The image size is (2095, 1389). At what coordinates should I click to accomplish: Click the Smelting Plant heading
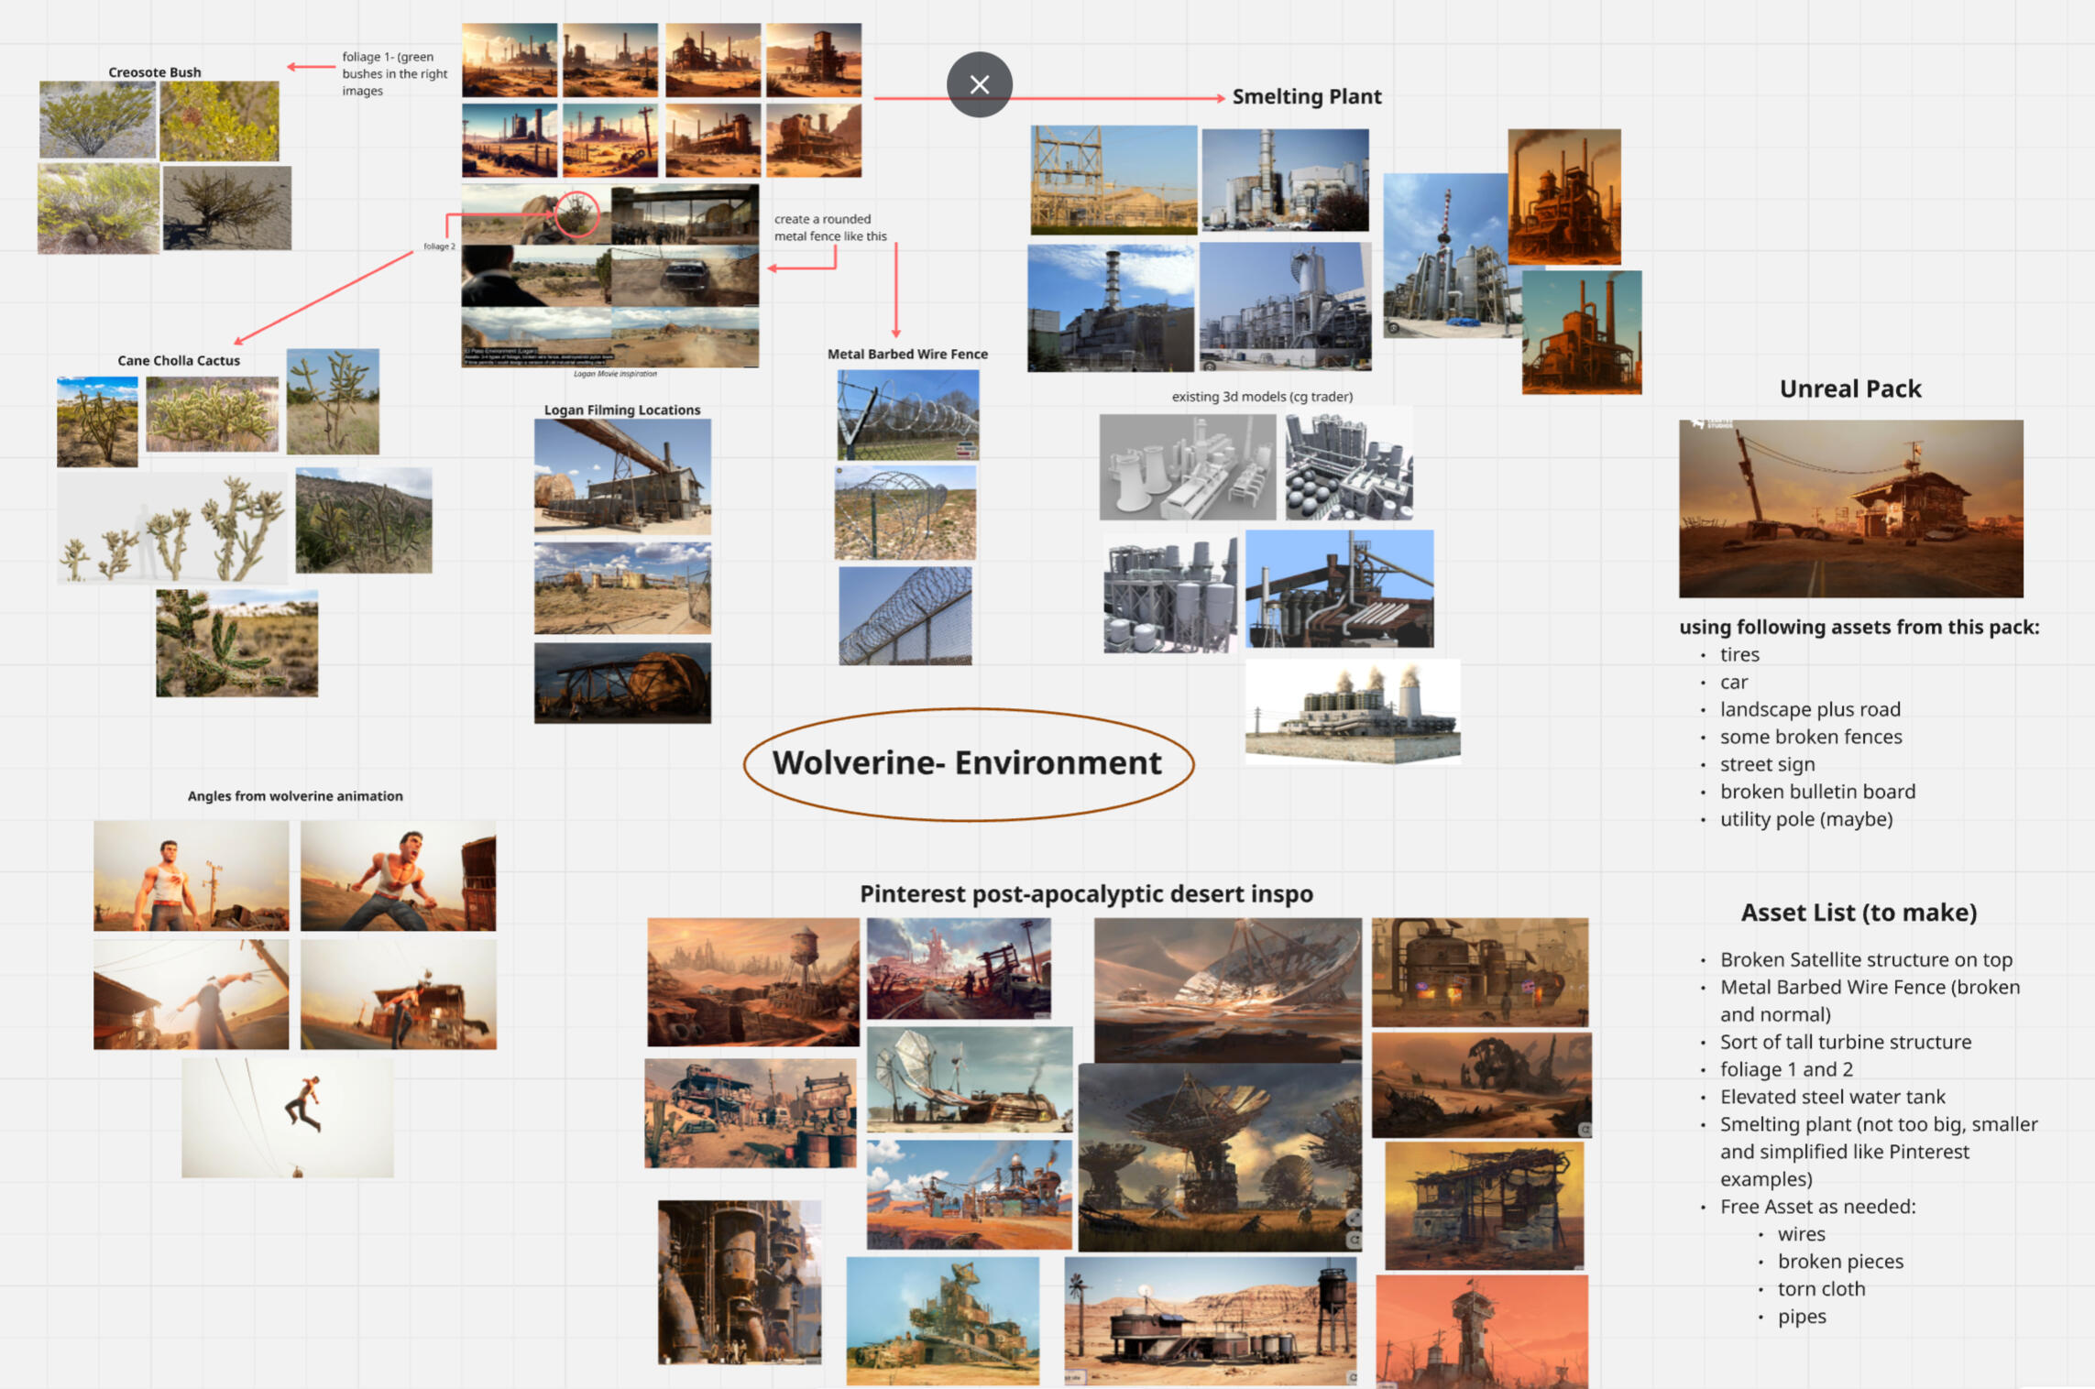1306,96
